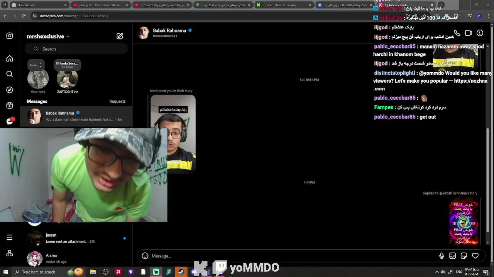Open File Explorer from the taskbar
Viewport: 494px width, 277px height.
[x=93, y=272]
